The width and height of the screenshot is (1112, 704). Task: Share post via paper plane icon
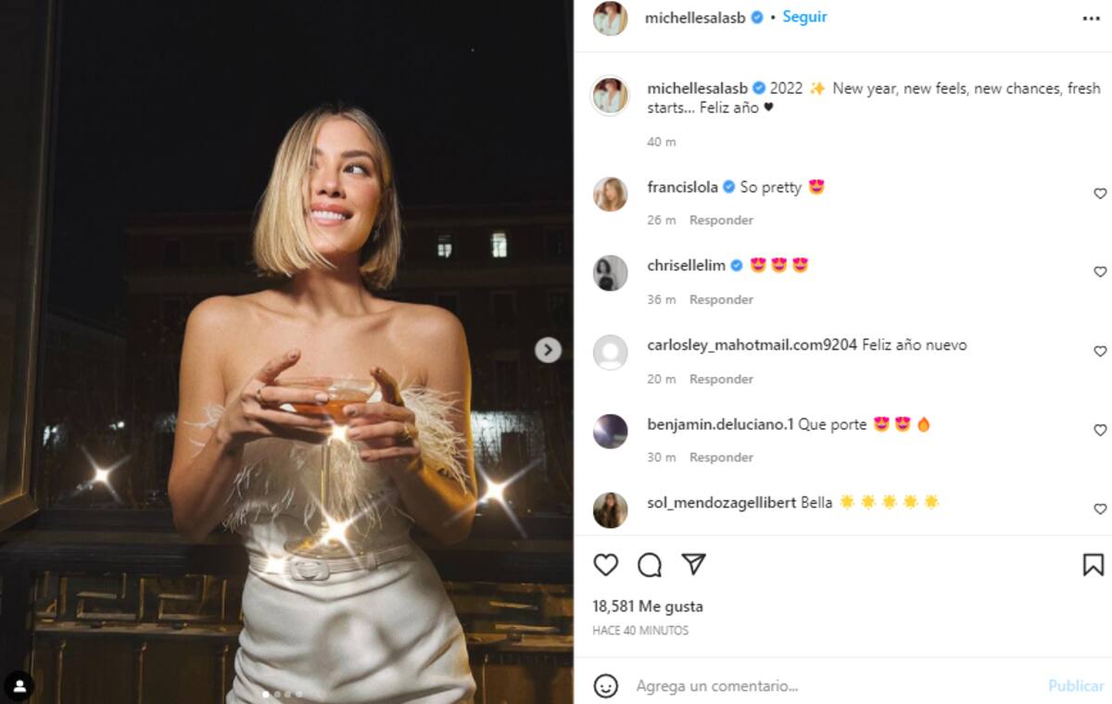click(693, 564)
